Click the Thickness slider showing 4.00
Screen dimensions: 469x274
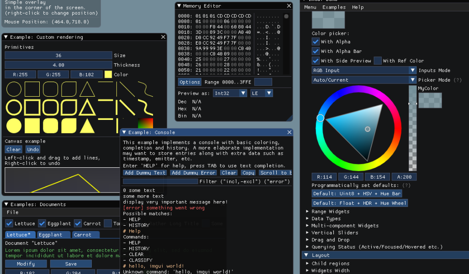tap(58, 65)
